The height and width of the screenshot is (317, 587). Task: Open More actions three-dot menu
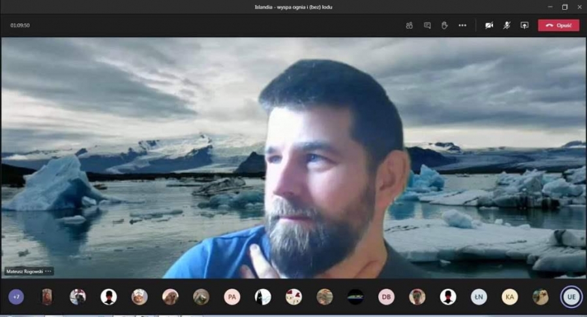tap(462, 25)
